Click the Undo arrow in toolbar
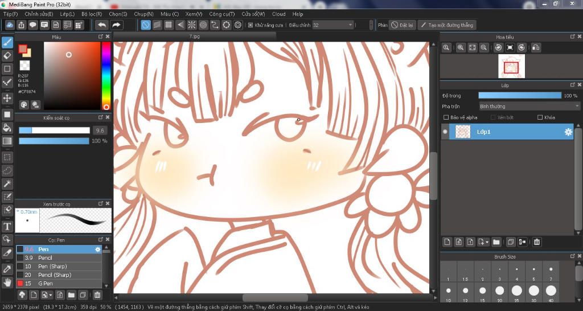Image resolution: width=583 pixels, height=311 pixels. 102,25
